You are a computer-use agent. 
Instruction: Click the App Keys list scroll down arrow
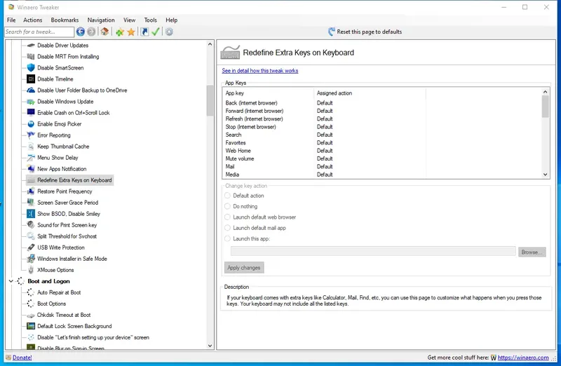point(546,175)
